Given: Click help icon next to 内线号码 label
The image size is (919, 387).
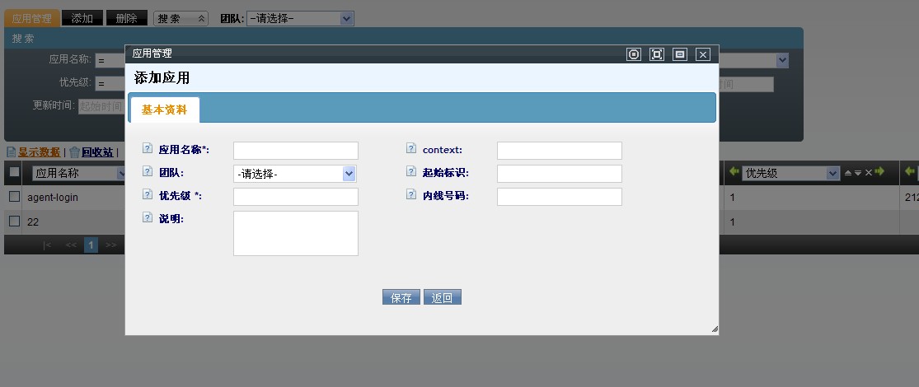Looking at the screenshot, I should coord(411,195).
